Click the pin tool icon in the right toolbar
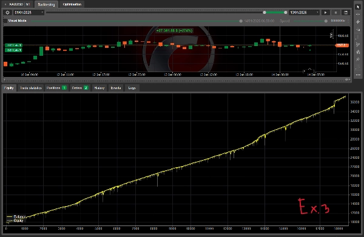This screenshot has height=237, width=364. (358, 59)
